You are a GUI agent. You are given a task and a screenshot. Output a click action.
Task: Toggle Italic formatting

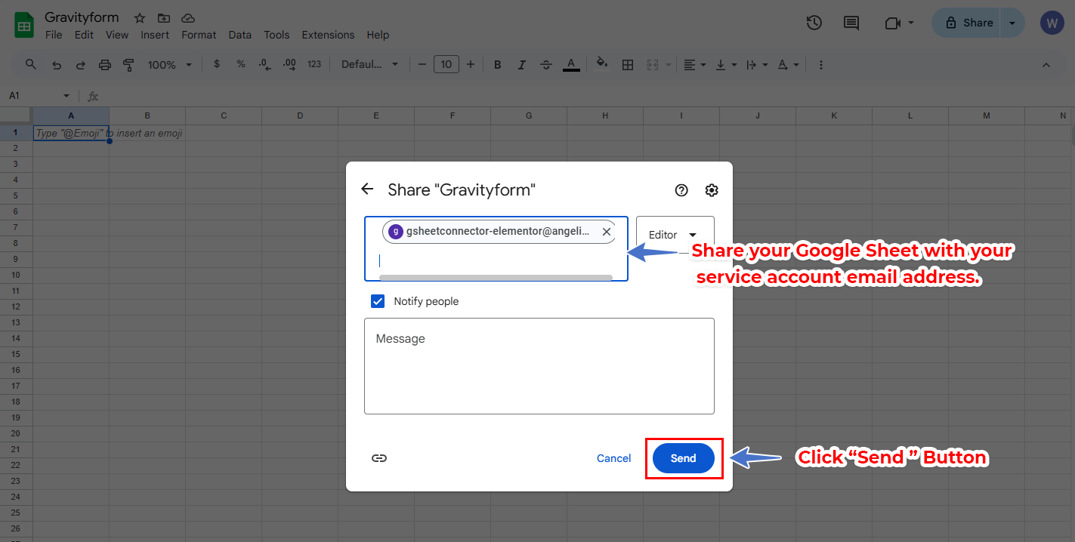[522, 64]
